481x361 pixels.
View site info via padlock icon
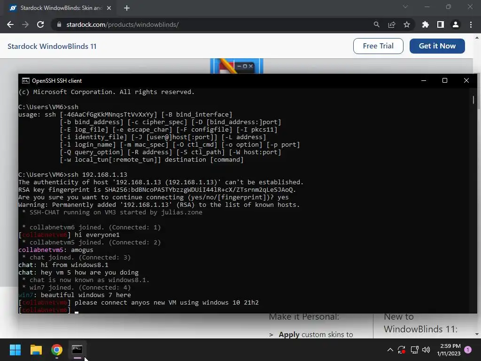[59, 24]
